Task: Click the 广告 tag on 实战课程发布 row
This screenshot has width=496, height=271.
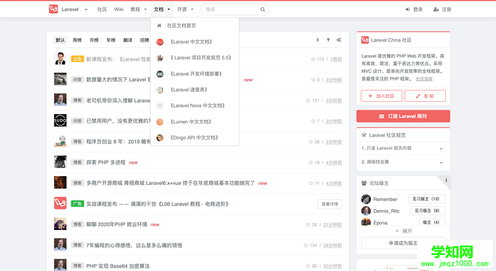Action: click(x=77, y=203)
